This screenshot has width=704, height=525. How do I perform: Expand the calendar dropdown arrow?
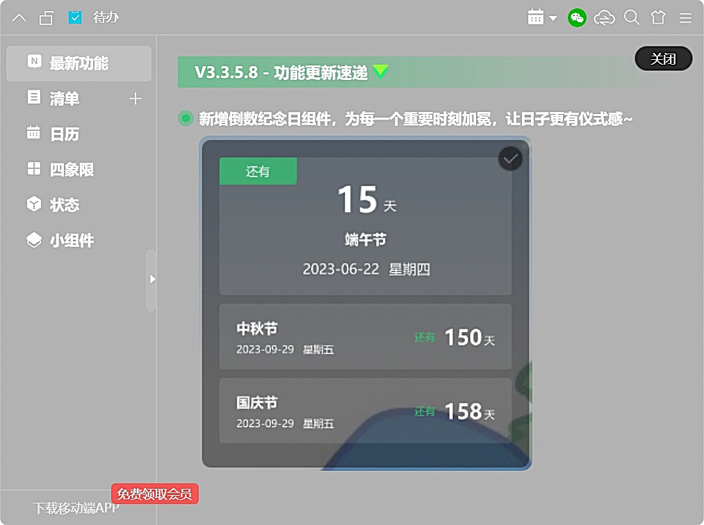tap(553, 19)
